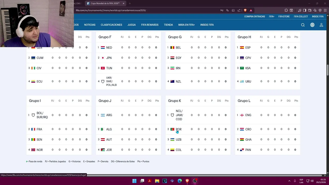
Task: Select the Copa Mundial de la FIFA 2026 tab
Action: tap(105, 3)
